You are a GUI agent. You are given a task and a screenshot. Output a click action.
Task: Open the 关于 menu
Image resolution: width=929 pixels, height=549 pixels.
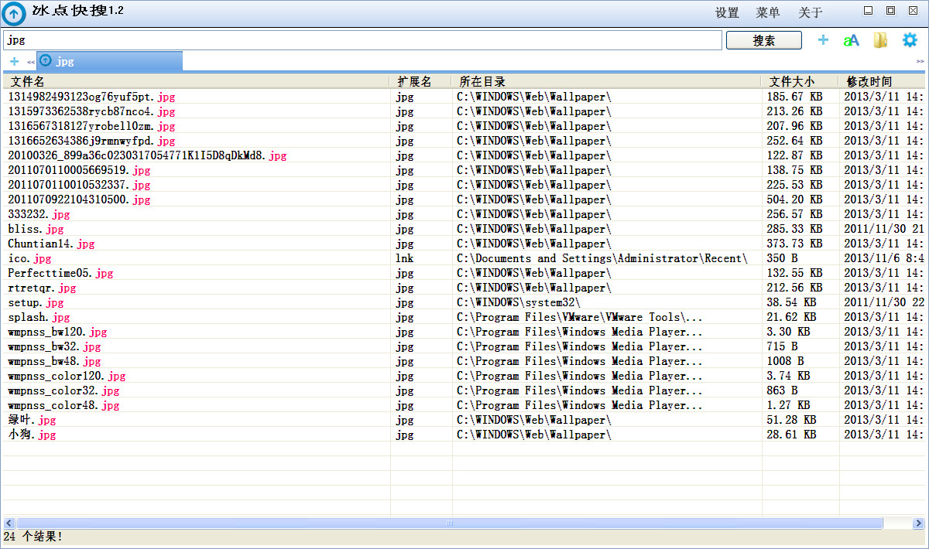811,13
